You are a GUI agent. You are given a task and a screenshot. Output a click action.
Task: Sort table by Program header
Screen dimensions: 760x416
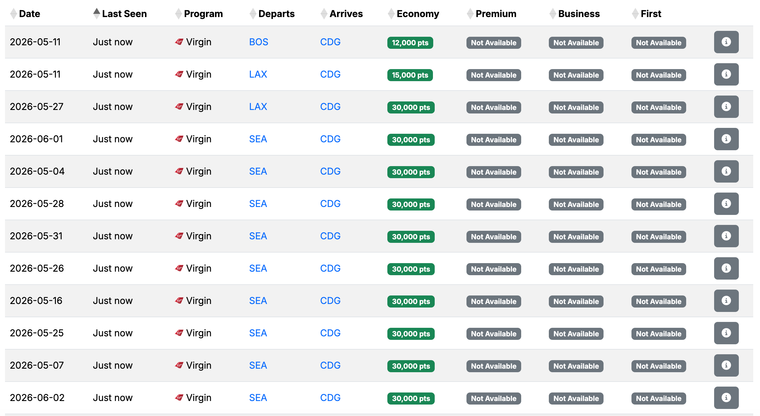tap(203, 14)
